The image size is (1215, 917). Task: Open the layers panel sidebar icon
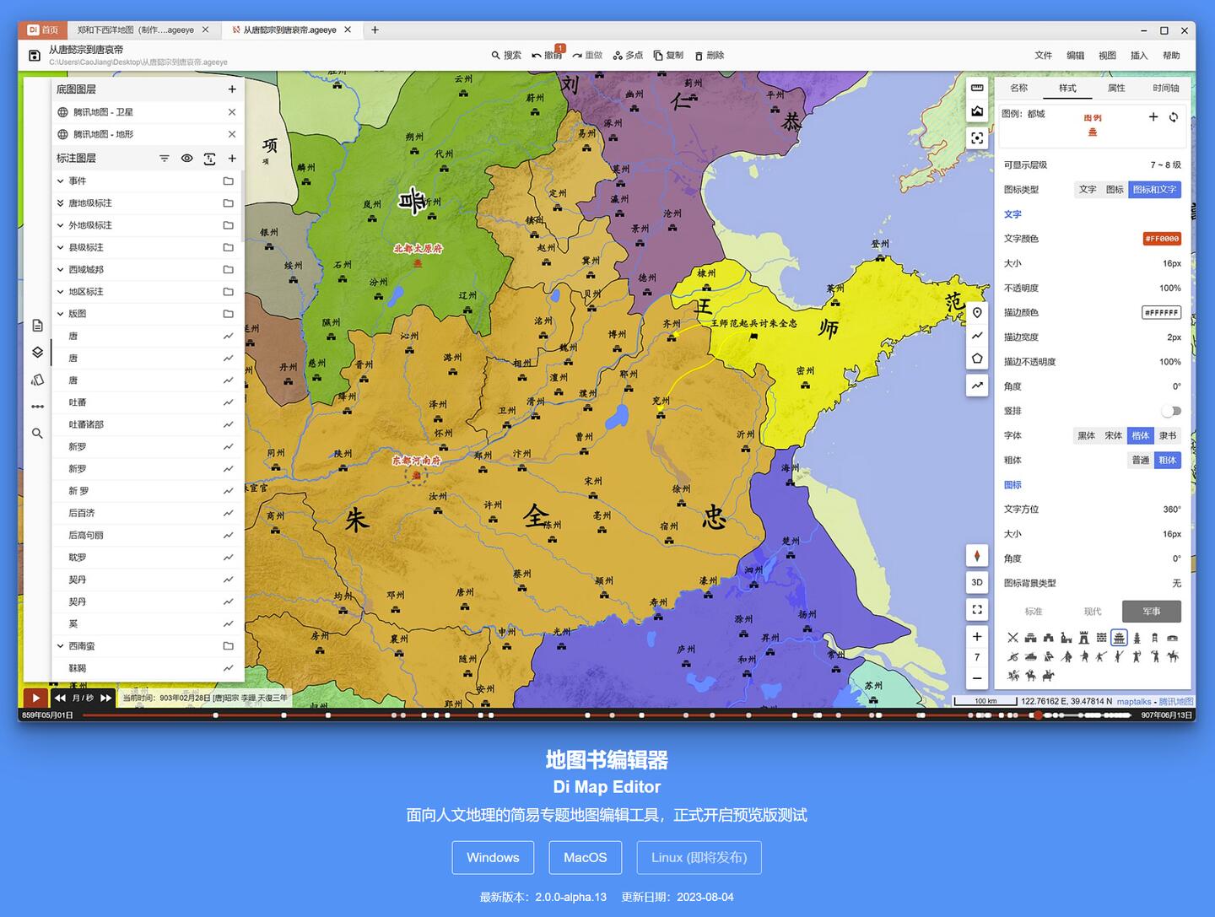(37, 353)
